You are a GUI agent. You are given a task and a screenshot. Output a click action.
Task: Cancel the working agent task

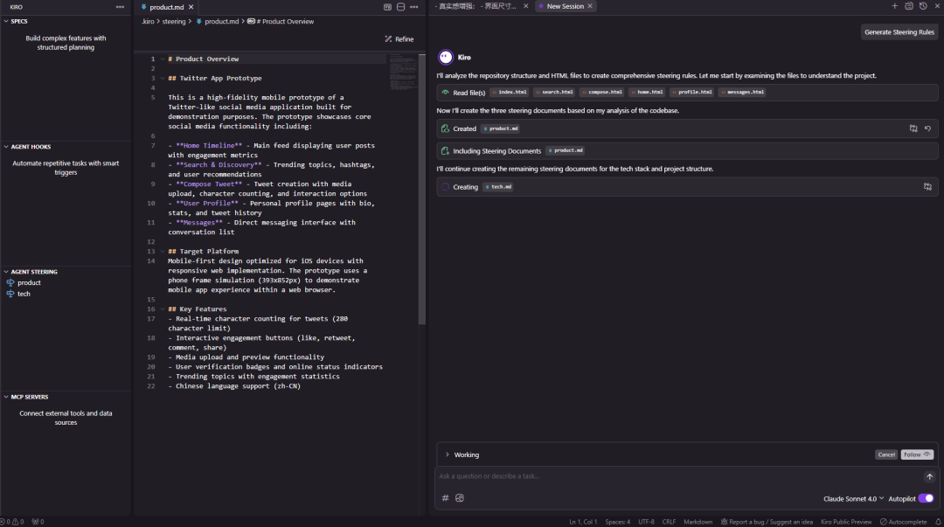(886, 454)
